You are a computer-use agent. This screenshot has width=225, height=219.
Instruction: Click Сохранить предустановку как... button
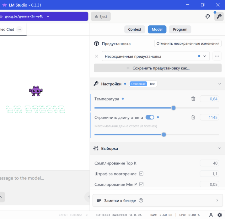[158, 68]
